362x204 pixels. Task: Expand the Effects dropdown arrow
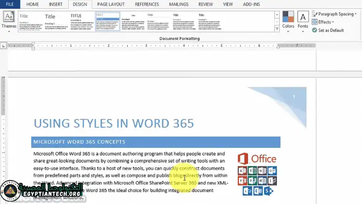click(x=334, y=22)
